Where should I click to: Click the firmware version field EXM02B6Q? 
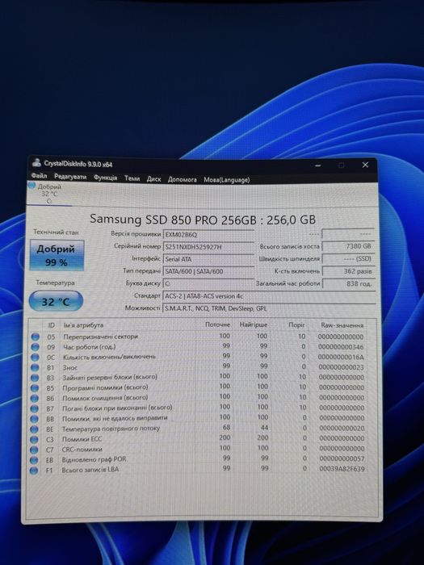pyautogui.click(x=208, y=235)
